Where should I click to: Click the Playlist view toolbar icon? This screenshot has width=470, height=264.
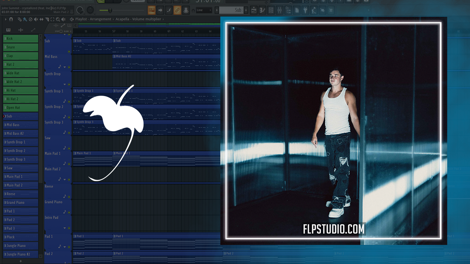pos(254,10)
